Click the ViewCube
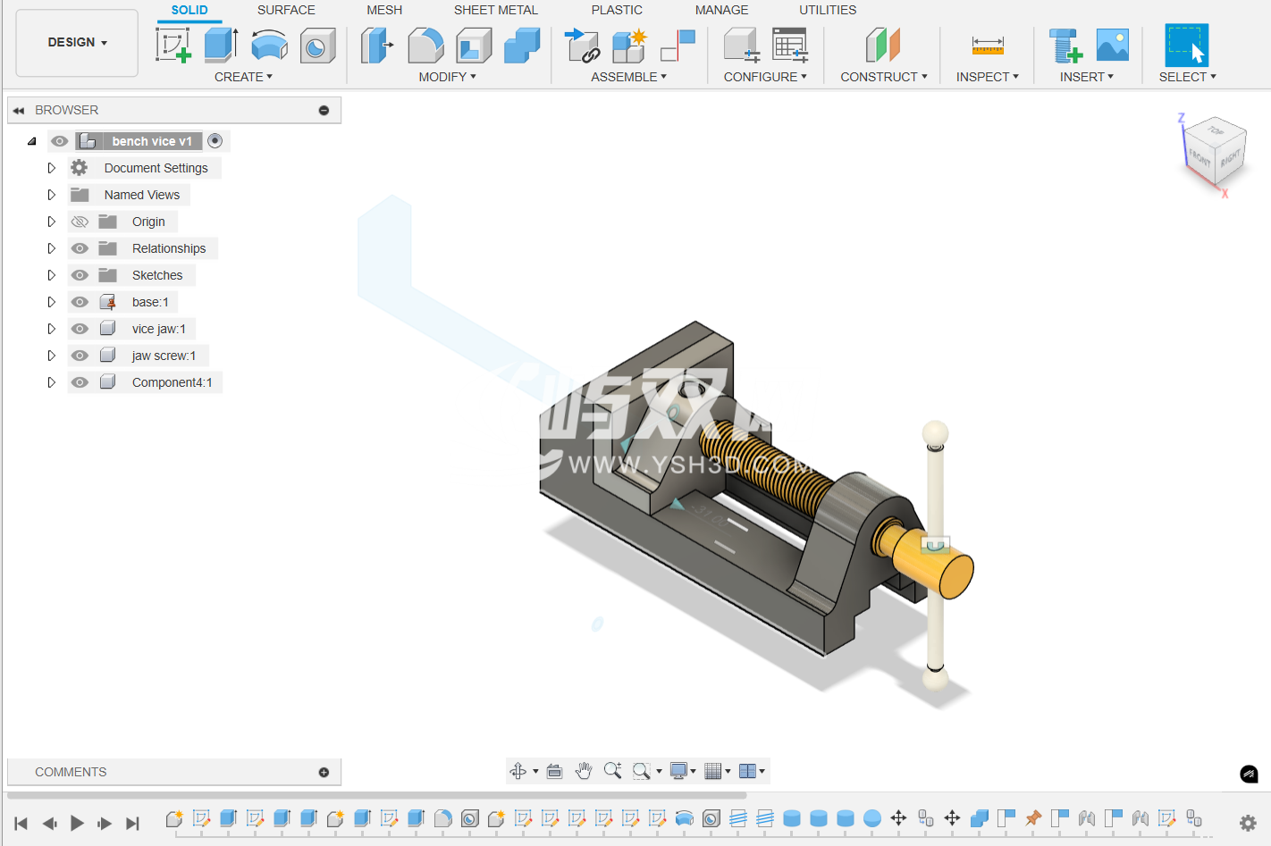This screenshot has height=846, width=1271. pyautogui.click(x=1213, y=154)
